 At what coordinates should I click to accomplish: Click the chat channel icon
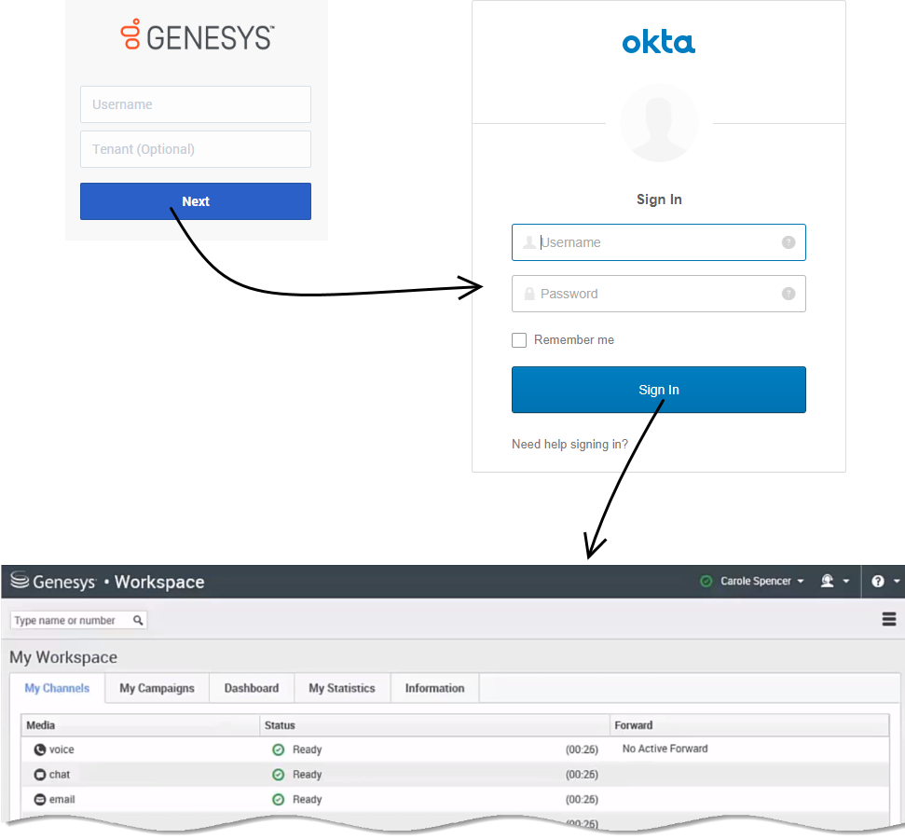[x=39, y=775]
